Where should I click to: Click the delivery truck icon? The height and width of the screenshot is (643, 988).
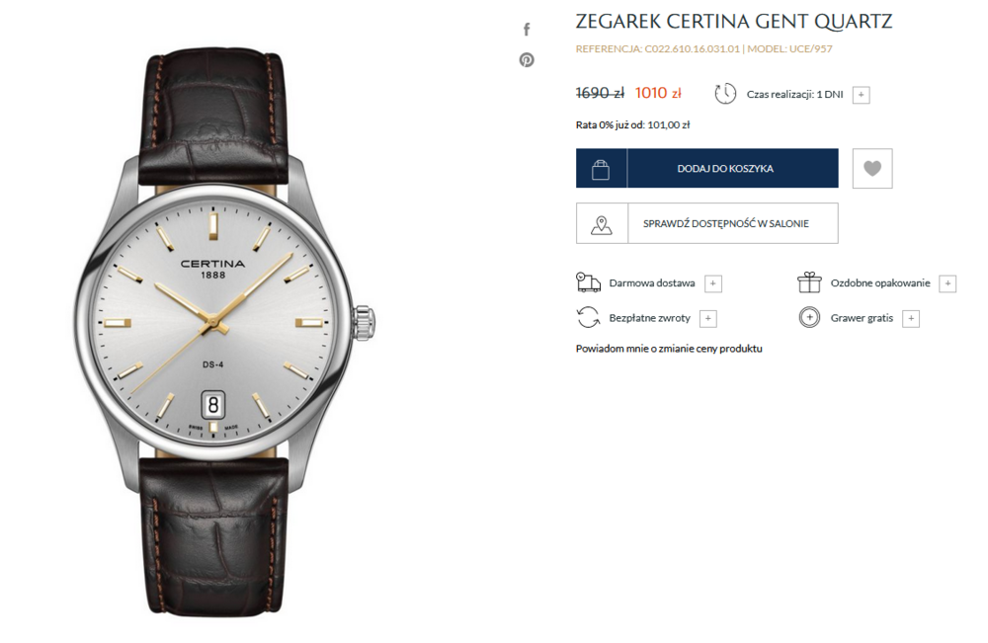point(589,282)
